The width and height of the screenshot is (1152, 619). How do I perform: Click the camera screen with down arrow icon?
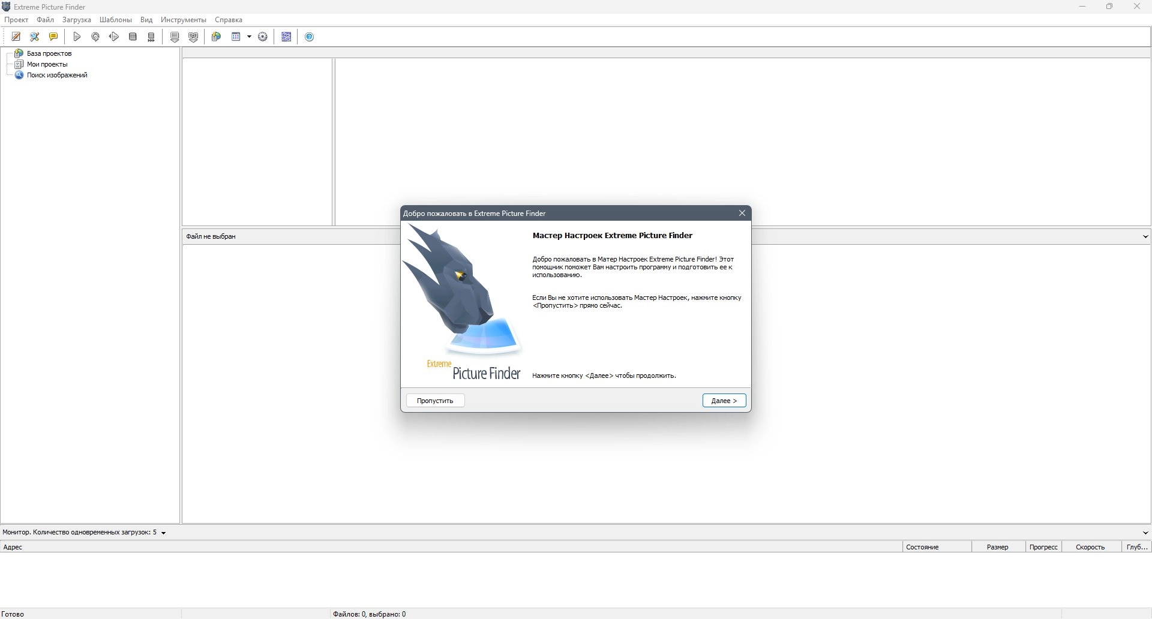click(x=193, y=37)
